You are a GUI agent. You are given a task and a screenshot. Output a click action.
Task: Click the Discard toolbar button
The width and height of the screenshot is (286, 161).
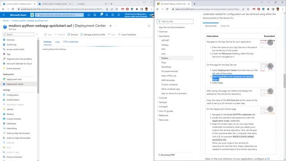point(60,34)
